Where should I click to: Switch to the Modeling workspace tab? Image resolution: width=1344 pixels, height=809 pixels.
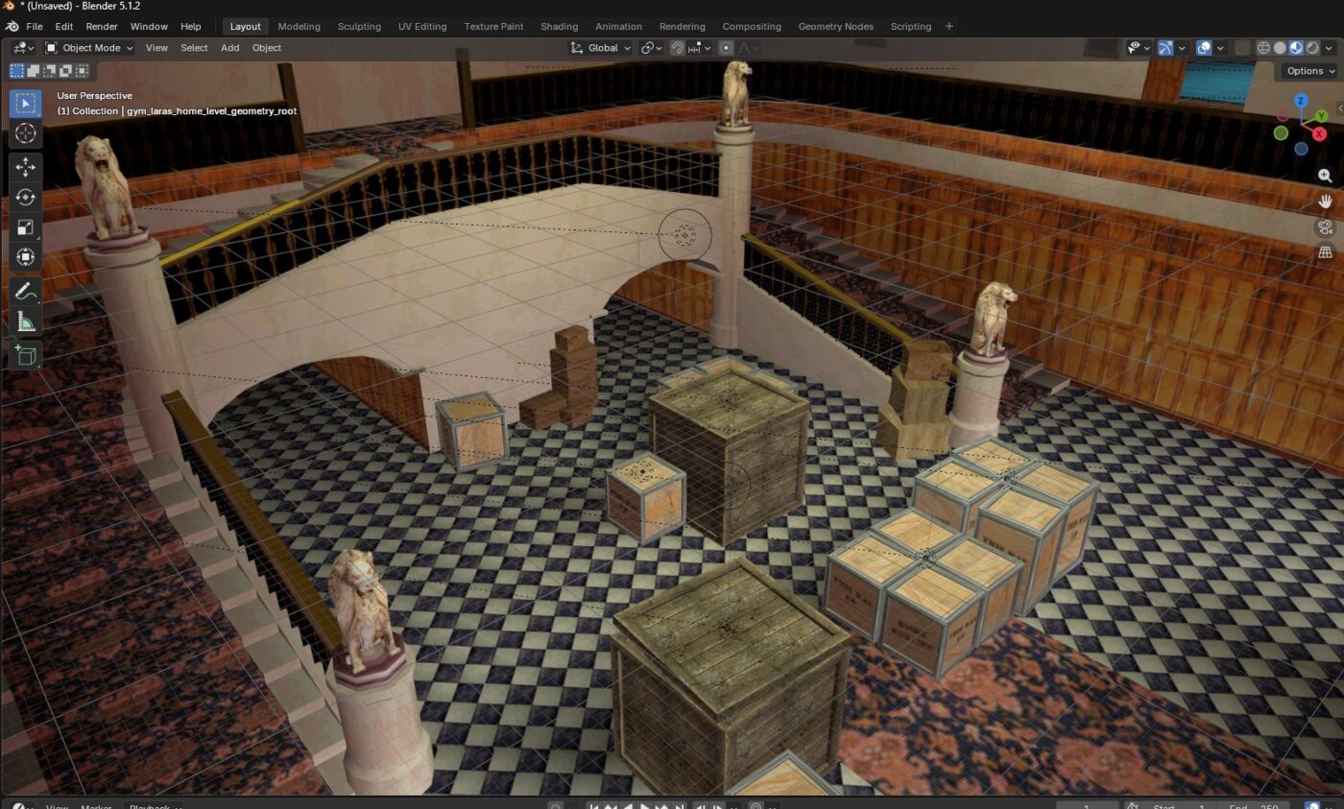(x=300, y=26)
